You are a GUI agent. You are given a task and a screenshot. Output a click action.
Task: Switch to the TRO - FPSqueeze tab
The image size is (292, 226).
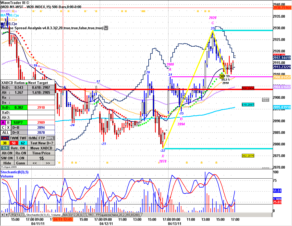tap(114, 215)
